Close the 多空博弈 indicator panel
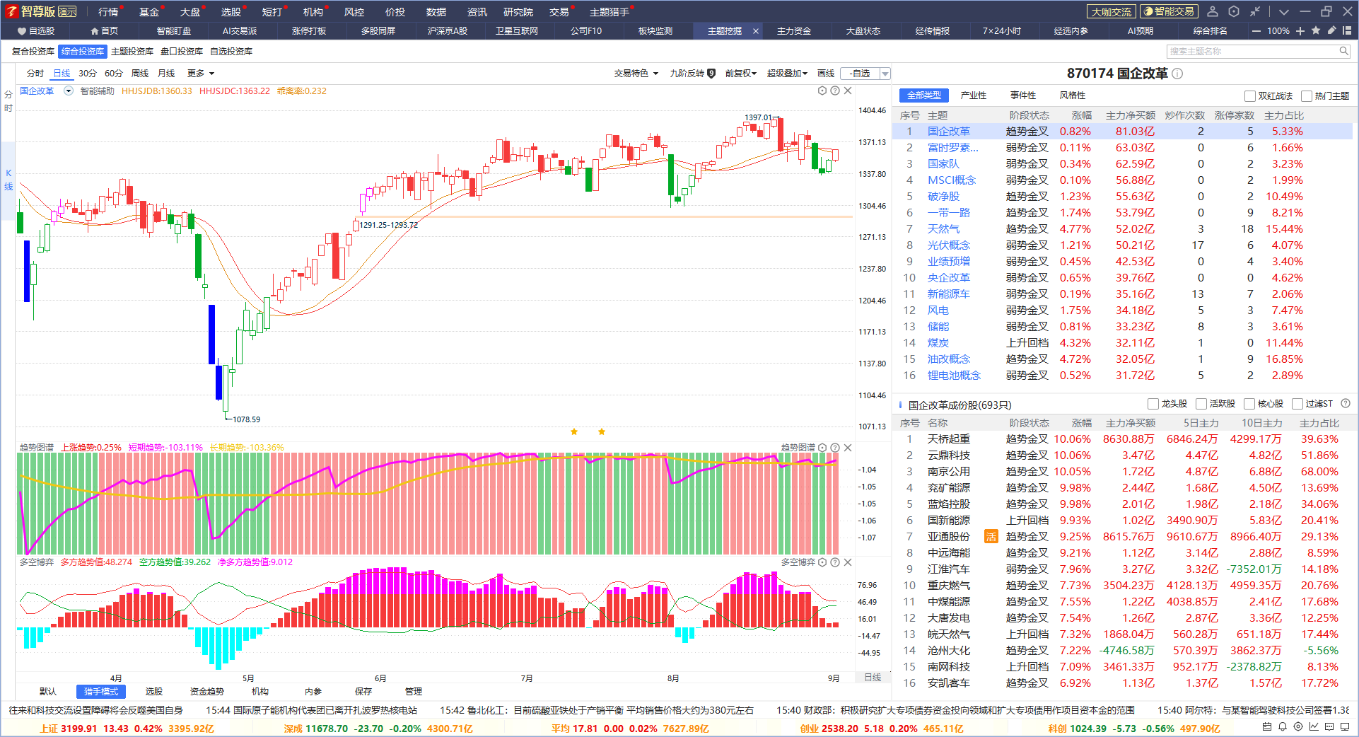This screenshot has height=737, width=1359. click(x=848, y=562)
